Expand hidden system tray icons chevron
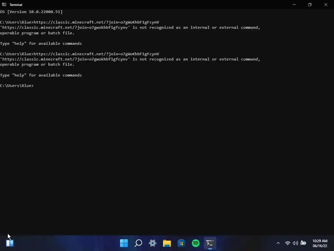 pos(278,243)
